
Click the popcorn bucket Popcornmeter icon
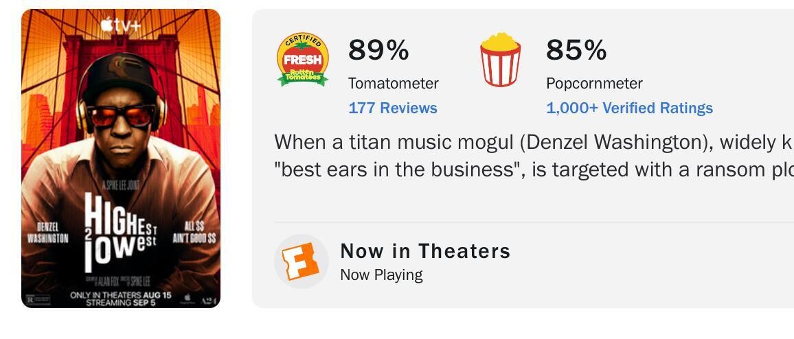[500, 60]
